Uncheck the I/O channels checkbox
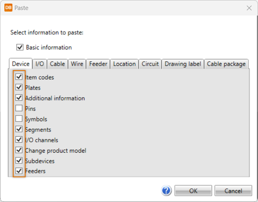 (19, 140)
